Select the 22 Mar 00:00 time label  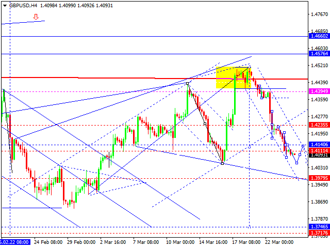[279, 242]
